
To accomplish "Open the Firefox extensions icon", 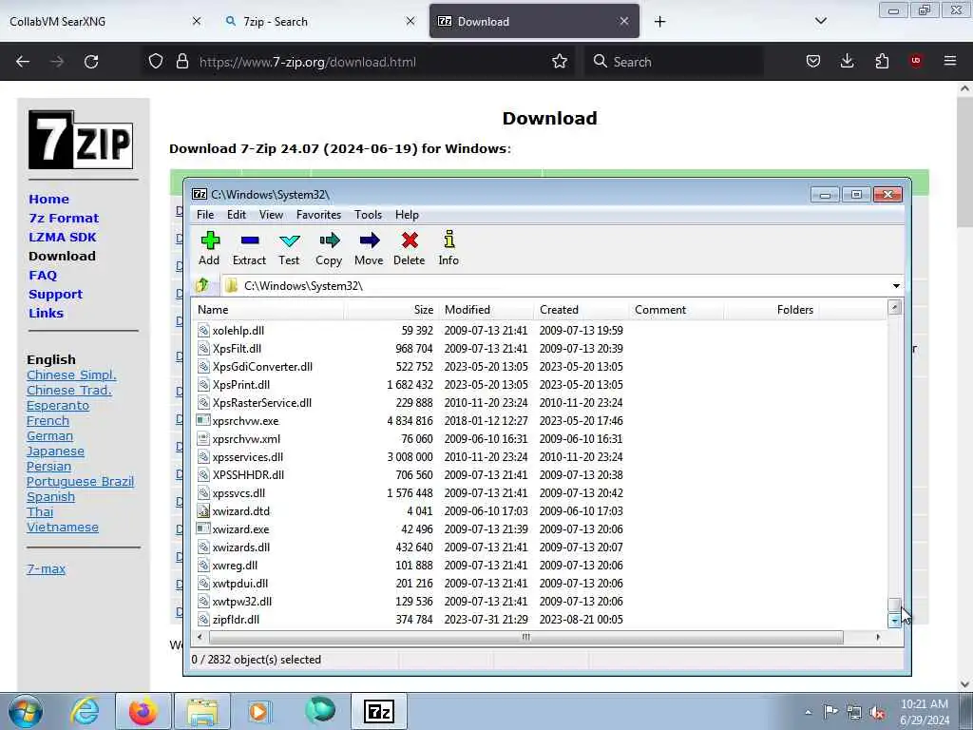I will (x=882, y=61).
